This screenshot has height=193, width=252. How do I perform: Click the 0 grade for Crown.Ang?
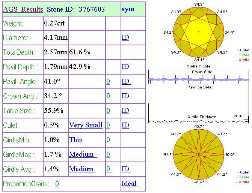point(108,96)
